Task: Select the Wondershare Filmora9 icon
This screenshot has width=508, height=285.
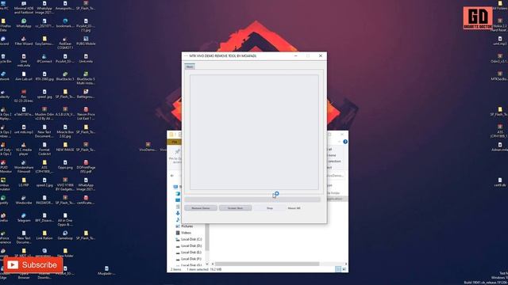Action: coord(24,167)
